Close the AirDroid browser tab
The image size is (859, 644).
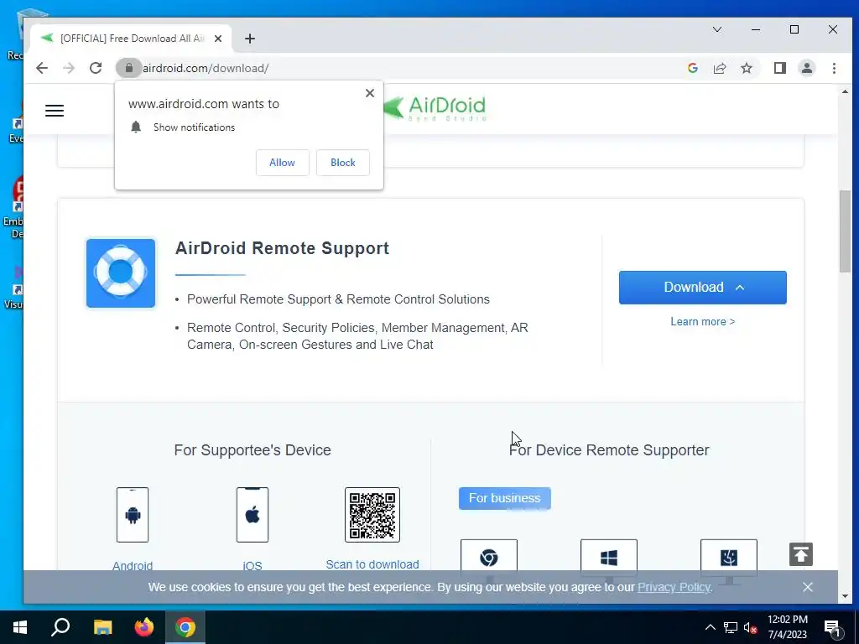click(218, 39)
